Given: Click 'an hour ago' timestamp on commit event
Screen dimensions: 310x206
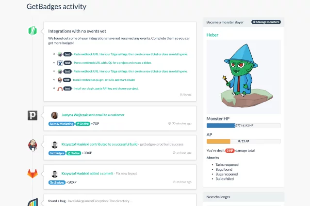Looking at the screenshot, I should click(x=182, y=182).
